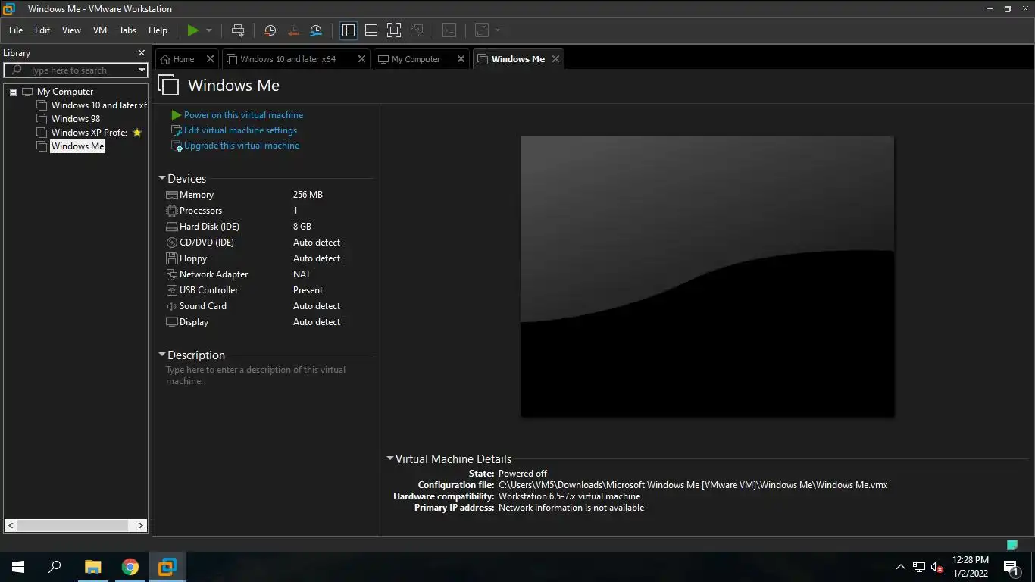Click the console view toolbar icon
Image resolution: width=1035 pixels, height=582 pixels.
pos(449,30)
